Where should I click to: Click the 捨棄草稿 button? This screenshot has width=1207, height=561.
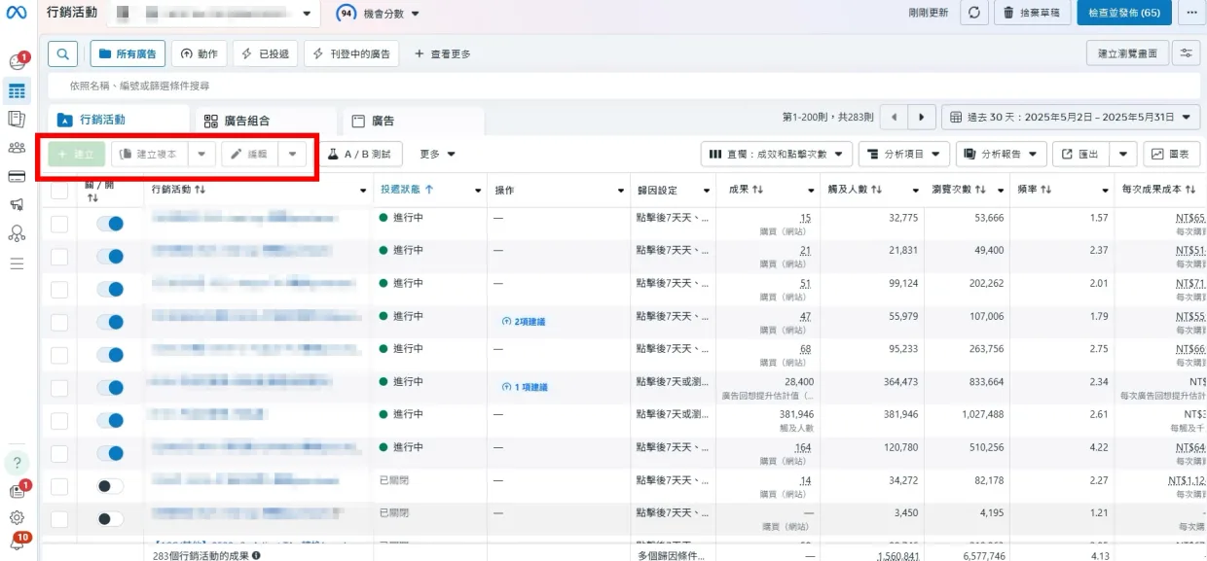tap(1033, 13)
